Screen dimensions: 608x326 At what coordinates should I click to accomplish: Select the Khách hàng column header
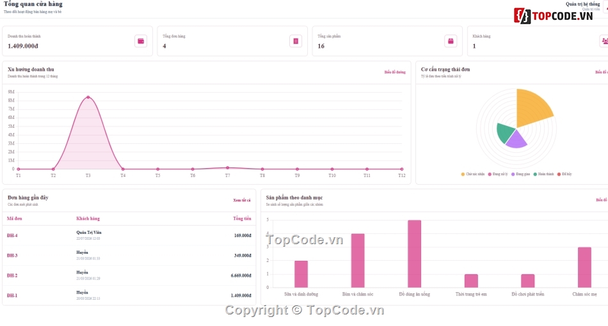(88, 219)
